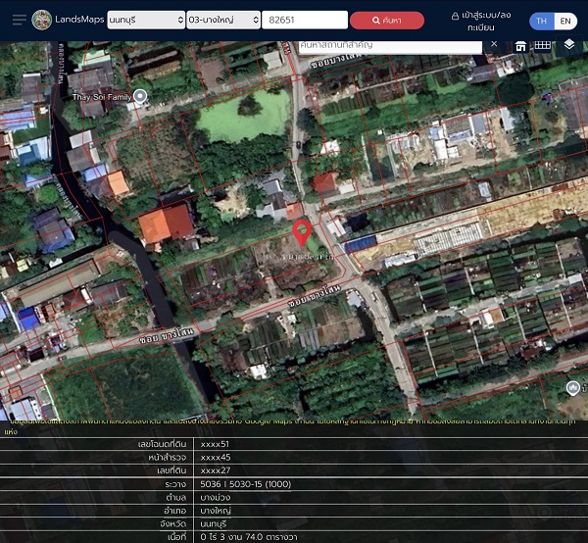
Task: Open the map layers stack icon
Action: [569, 45]
